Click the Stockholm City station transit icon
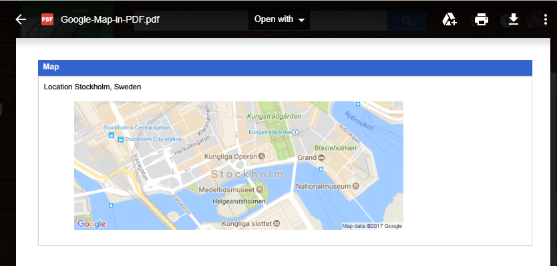557x266 pixels. [x=121, y=139]
